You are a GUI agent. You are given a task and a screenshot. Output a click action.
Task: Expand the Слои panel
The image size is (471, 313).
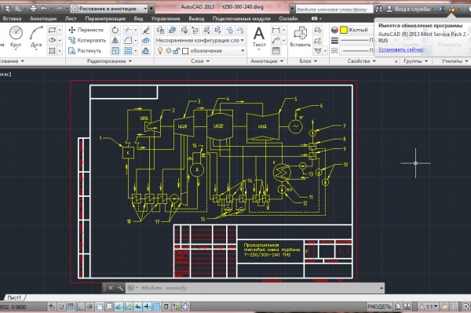(x=200, y=61)
